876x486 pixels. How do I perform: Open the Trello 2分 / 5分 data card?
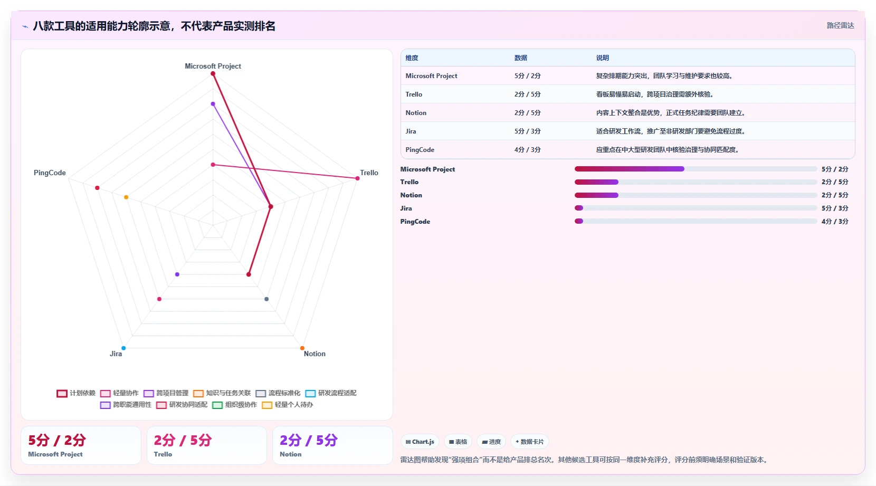pyautogui.click(x=207, y=445)
